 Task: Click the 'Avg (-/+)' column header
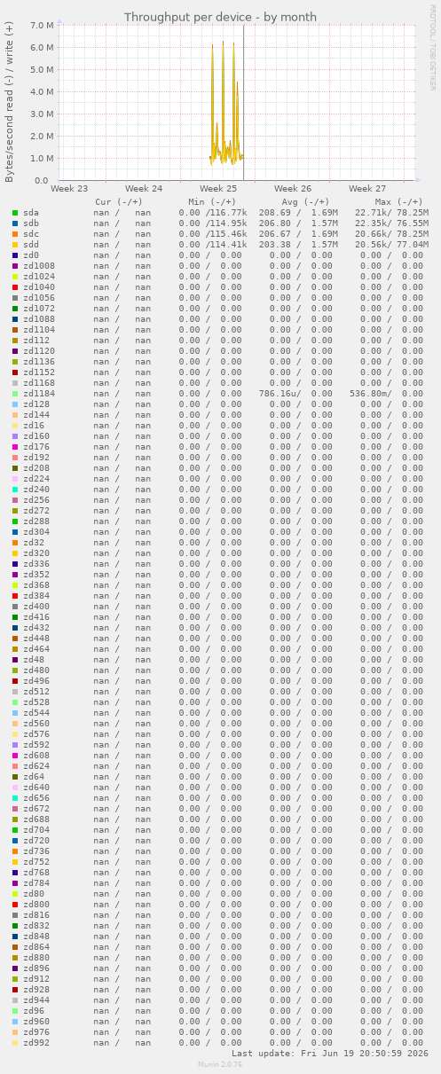[x=305, y=202]
